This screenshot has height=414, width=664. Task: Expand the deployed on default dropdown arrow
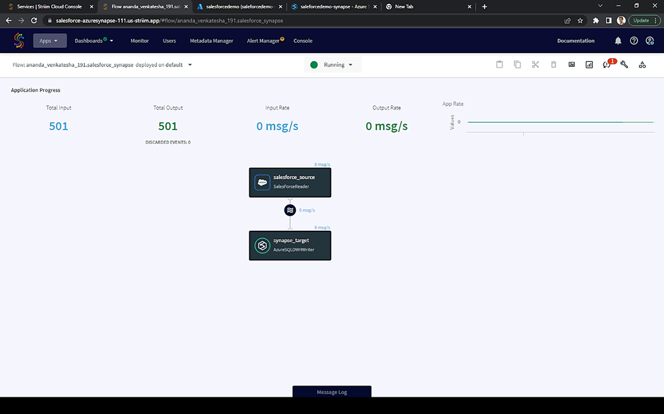189,65
